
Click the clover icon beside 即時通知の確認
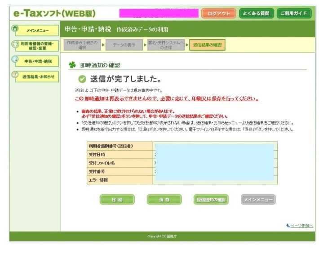coord(72,65)
